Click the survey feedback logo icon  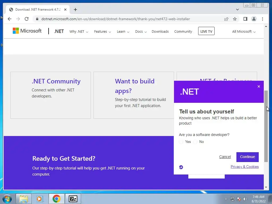point(181,167)
